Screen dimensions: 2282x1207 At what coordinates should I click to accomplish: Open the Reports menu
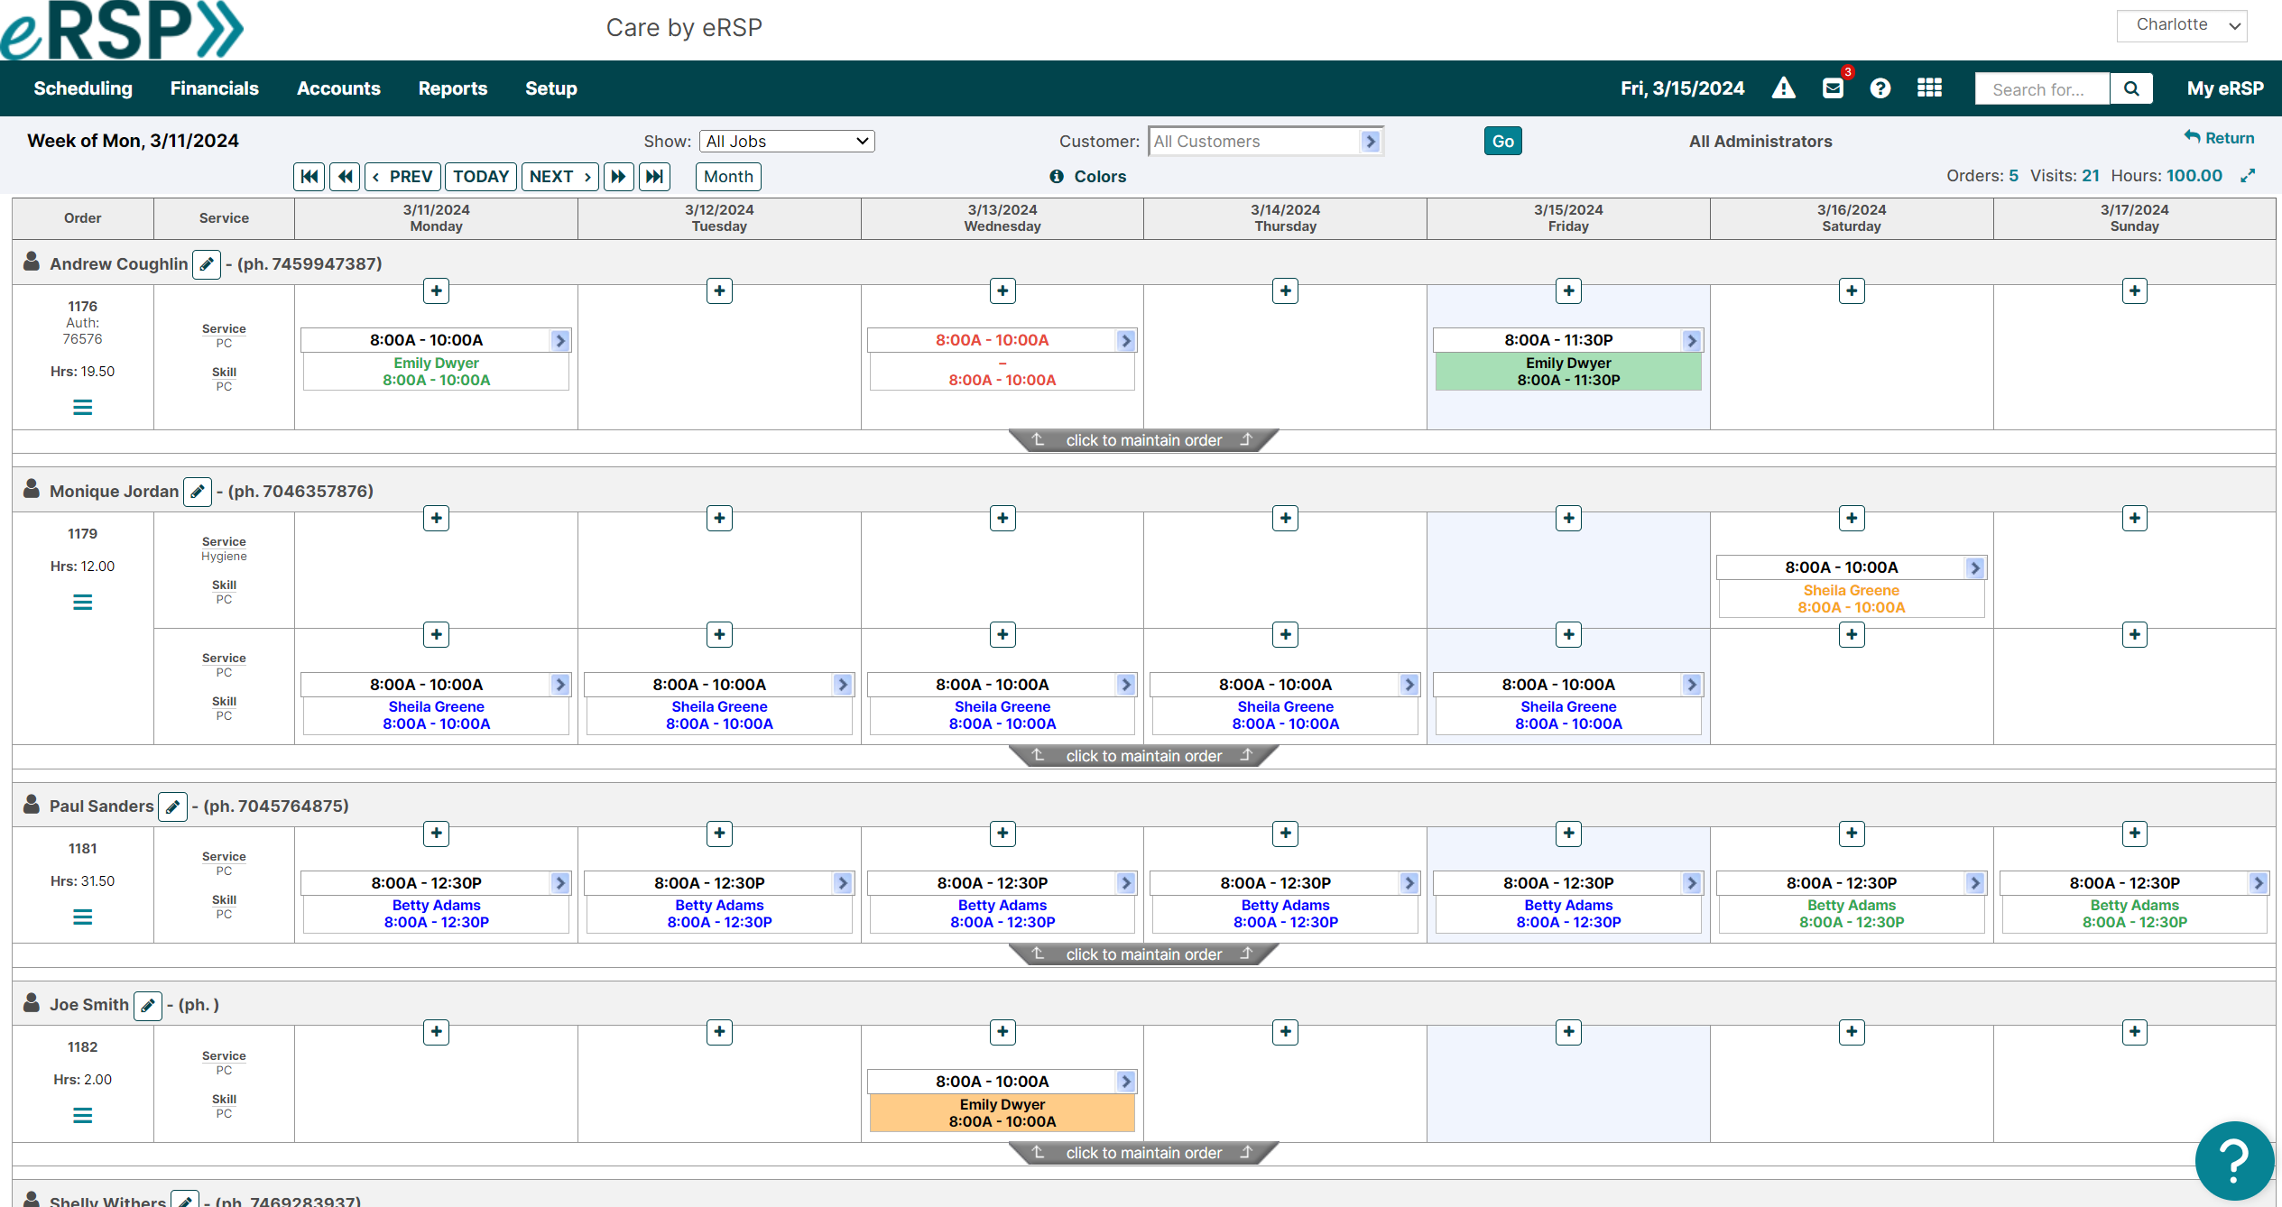click(x=452, y=88)
